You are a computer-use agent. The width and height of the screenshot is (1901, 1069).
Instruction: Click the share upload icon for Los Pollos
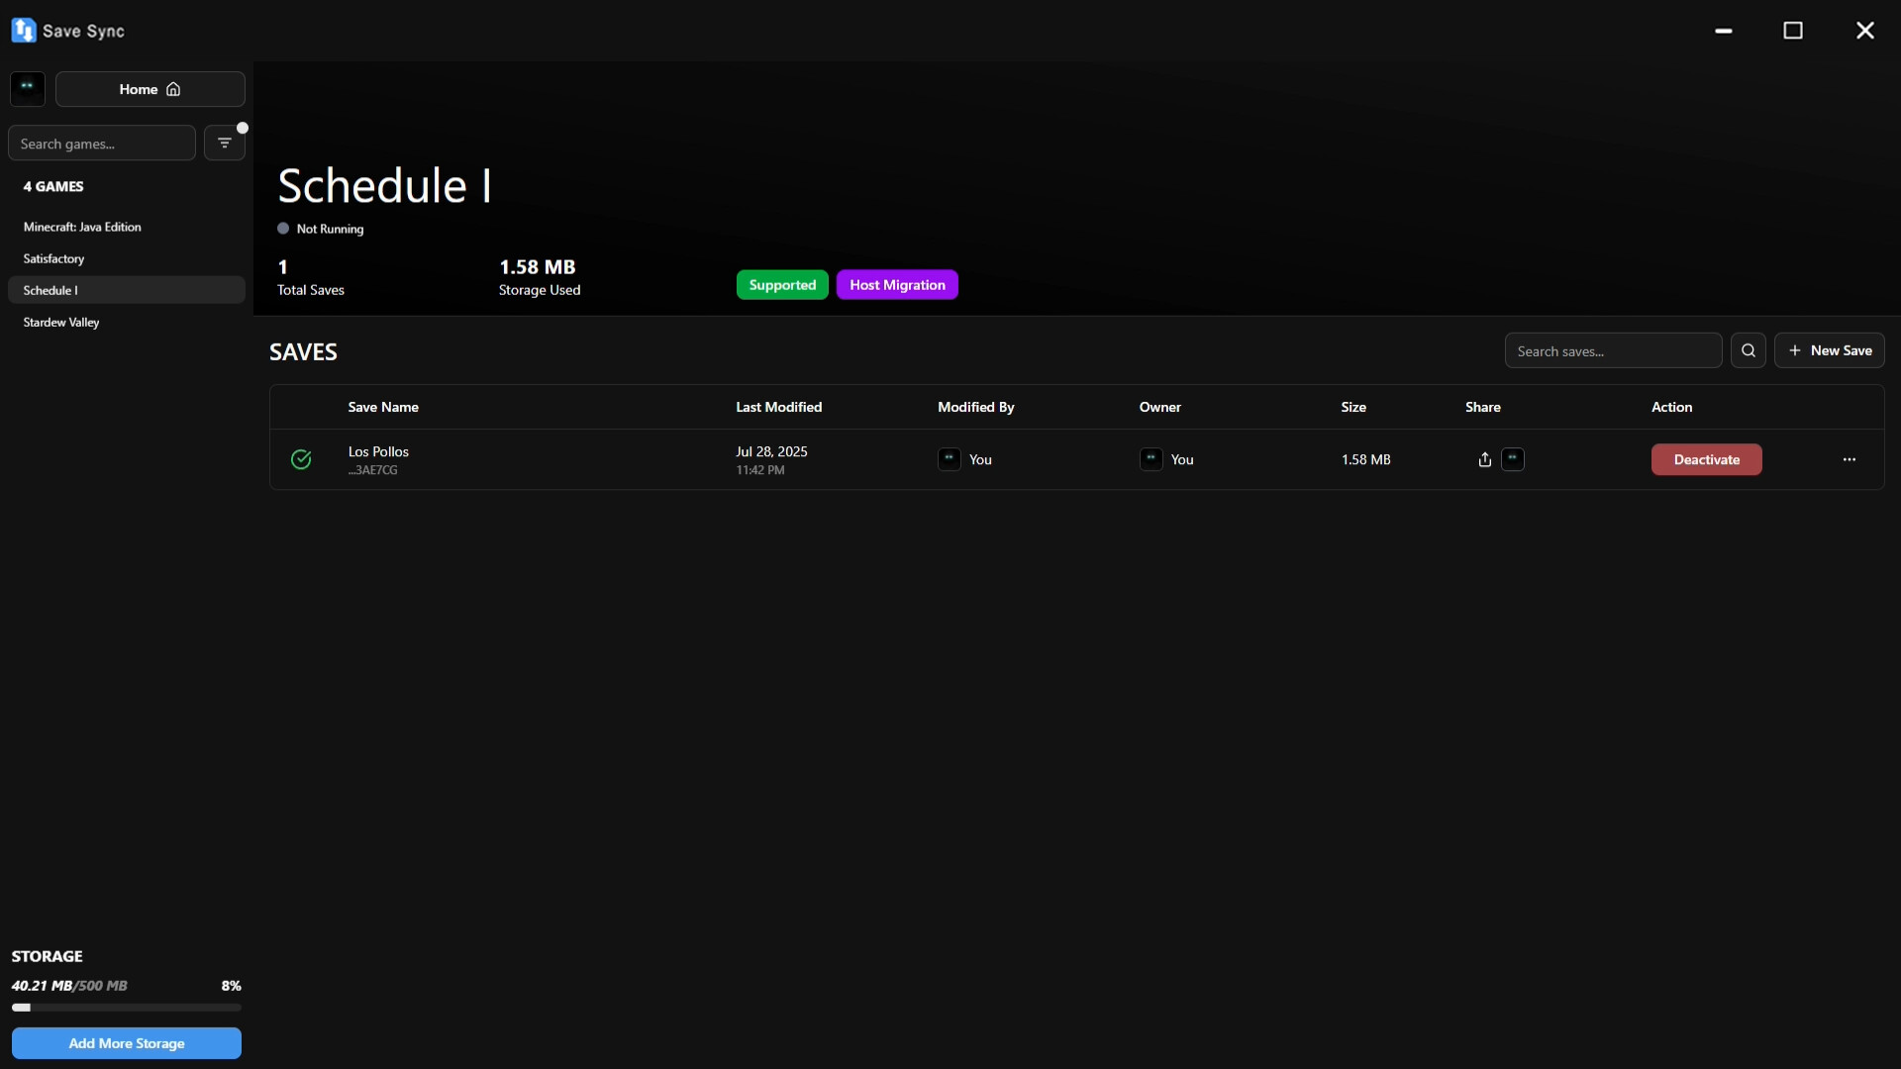click(1484, 459)
